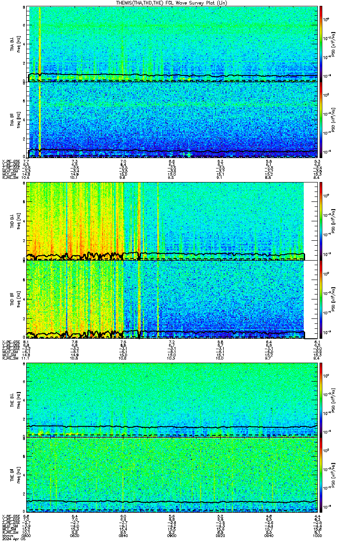Click the 0820 time tick label

[x=75, y=535]
